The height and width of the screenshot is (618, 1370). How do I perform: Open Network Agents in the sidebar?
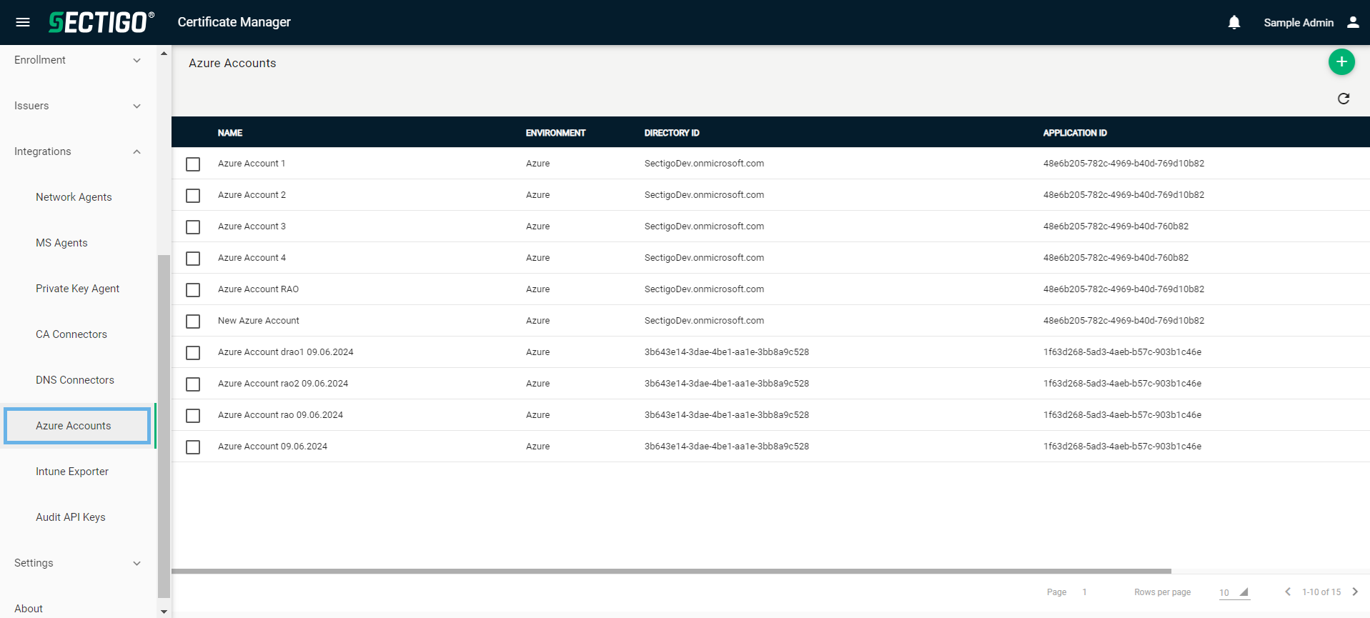click(x=74, y=197)
